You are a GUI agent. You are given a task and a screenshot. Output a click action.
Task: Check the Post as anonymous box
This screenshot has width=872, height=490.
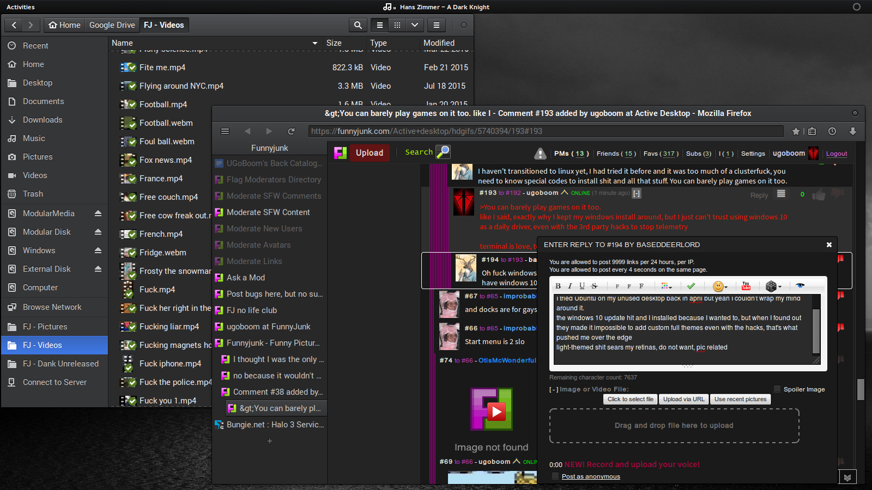[555, 476]
